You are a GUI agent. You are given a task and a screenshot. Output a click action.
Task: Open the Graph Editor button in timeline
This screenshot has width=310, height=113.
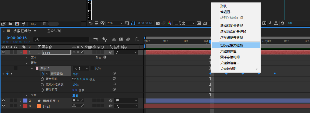(137, 39)
